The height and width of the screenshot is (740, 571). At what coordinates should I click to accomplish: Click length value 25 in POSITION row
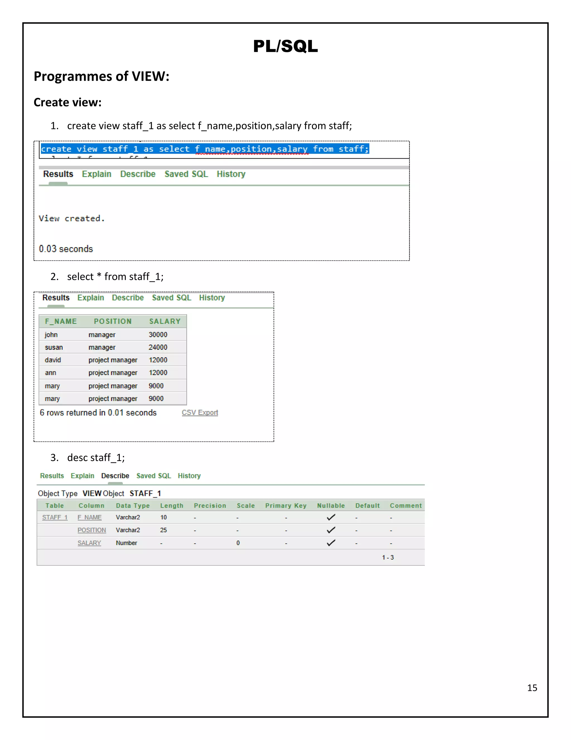(163, 530)
